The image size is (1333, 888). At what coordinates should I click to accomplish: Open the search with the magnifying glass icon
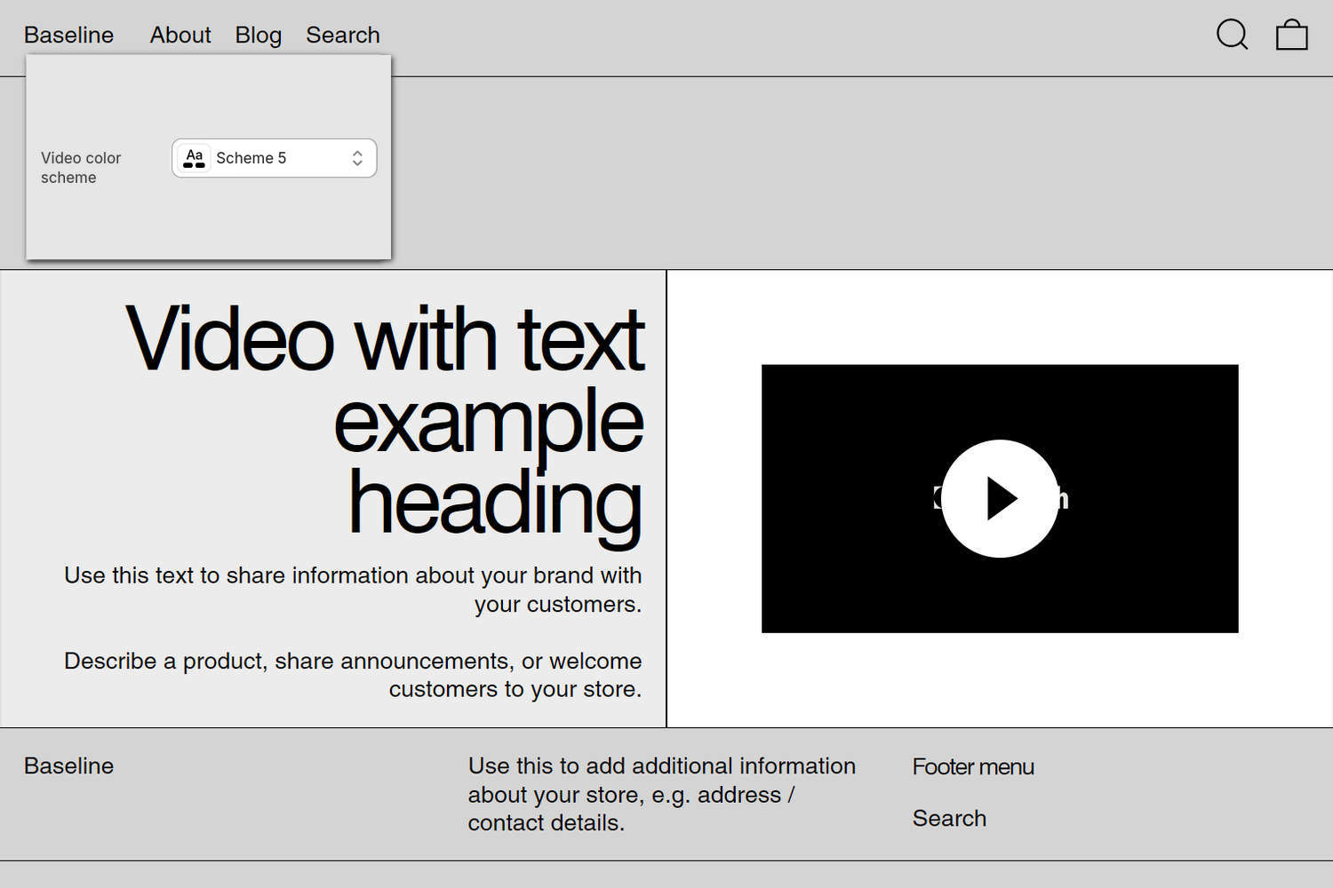(1232, 36)
